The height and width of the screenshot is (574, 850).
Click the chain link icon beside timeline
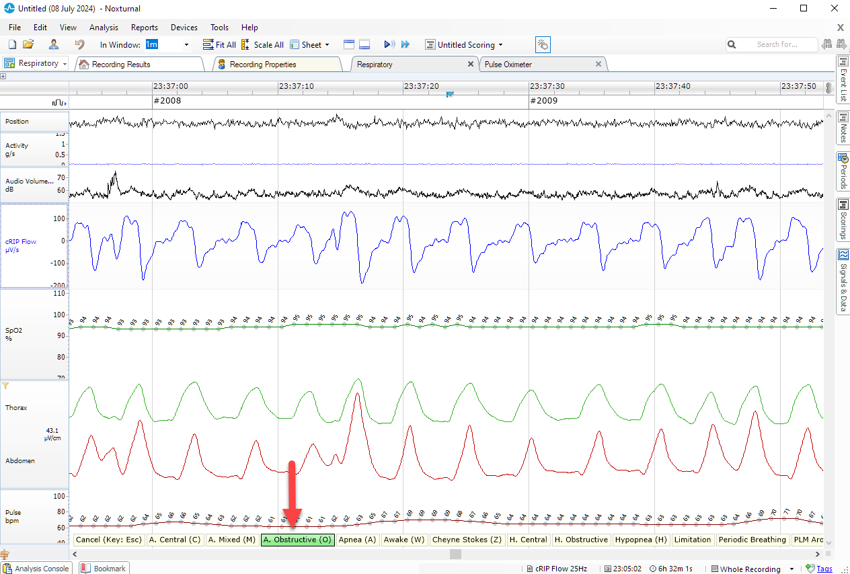point(829,87)
